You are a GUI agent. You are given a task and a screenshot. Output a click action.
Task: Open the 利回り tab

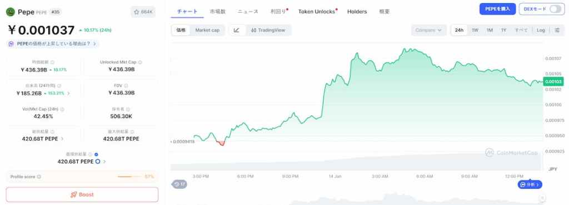pos(278,12)
